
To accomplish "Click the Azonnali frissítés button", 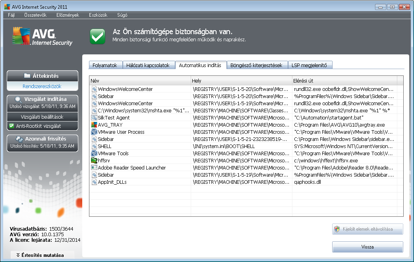I will [x=43, y=143].
